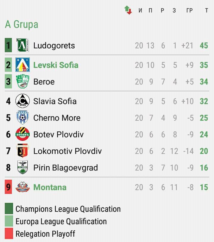The image size is (214, 242).
Task: Click the ГР goal difference column header
Action: 189,10
